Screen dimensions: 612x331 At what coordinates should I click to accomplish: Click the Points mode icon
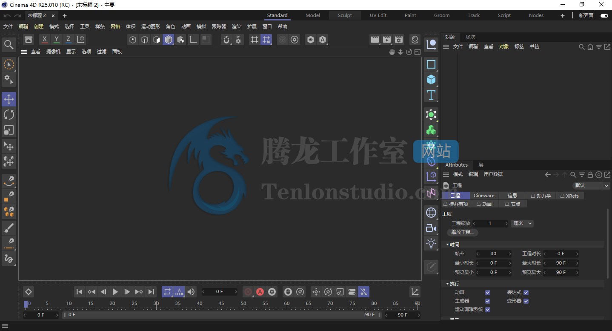pyautogui.click(x=133, y=40)
